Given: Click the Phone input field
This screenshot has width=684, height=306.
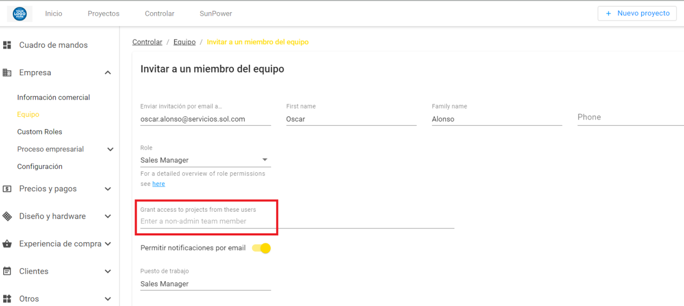Looking at the screenshot, I should pyautogui.click(x=630, y=117).
